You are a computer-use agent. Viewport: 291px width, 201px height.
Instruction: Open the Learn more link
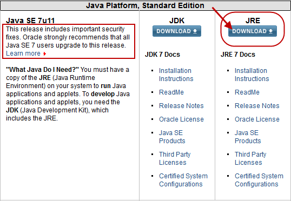pyautogui.click(x=23, y=53)
